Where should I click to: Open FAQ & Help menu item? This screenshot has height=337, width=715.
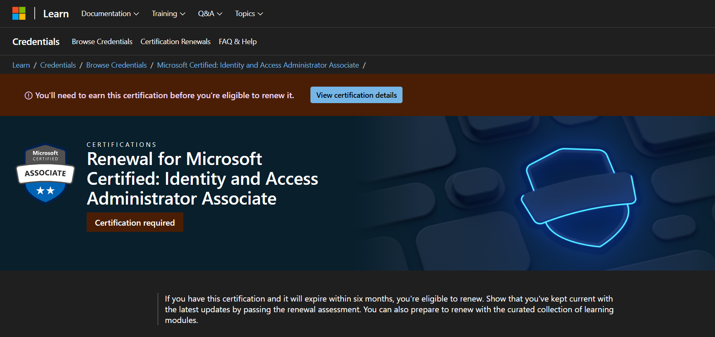pyautogui.click(x=238, y=42)
